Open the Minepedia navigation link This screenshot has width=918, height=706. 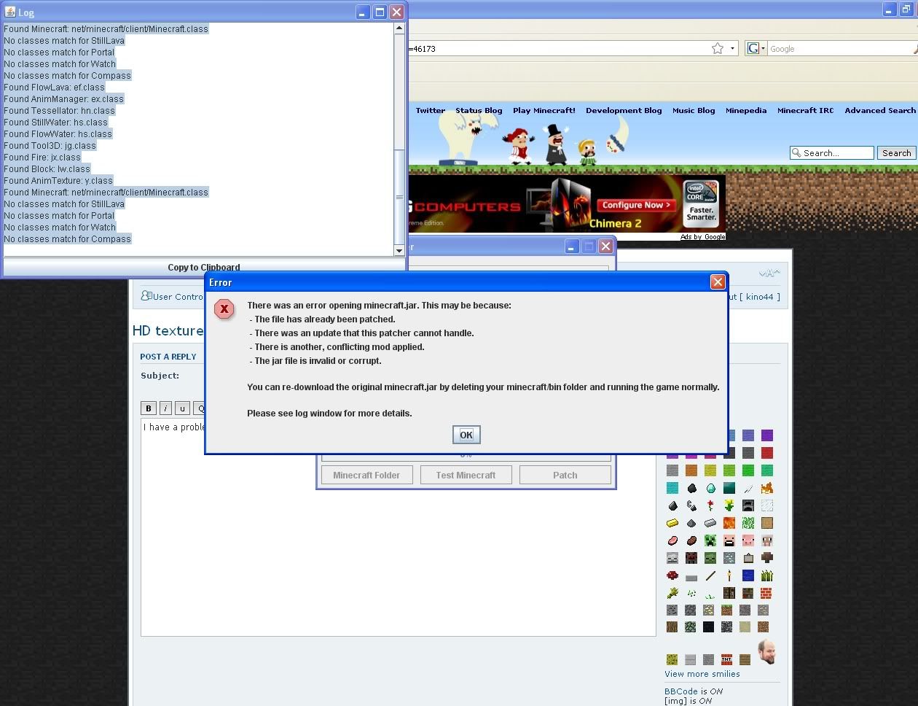coord(745,111)
